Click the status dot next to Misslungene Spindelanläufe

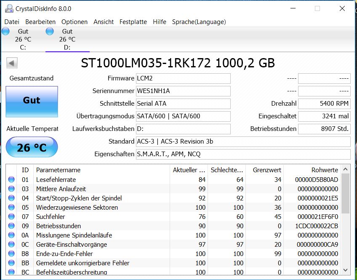coord(11,235)
